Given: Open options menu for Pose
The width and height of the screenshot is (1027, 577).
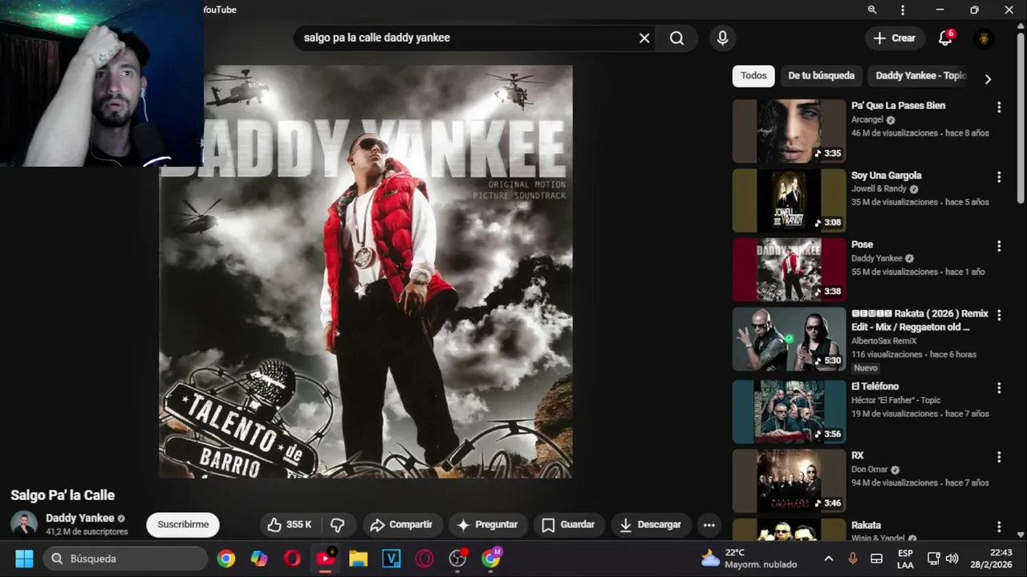Looking at the screenshot, I should pos(999,246).
